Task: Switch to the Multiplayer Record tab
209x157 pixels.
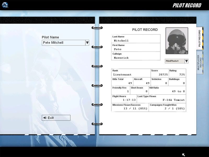Action: pyautogui.click(x=200, y=63)
